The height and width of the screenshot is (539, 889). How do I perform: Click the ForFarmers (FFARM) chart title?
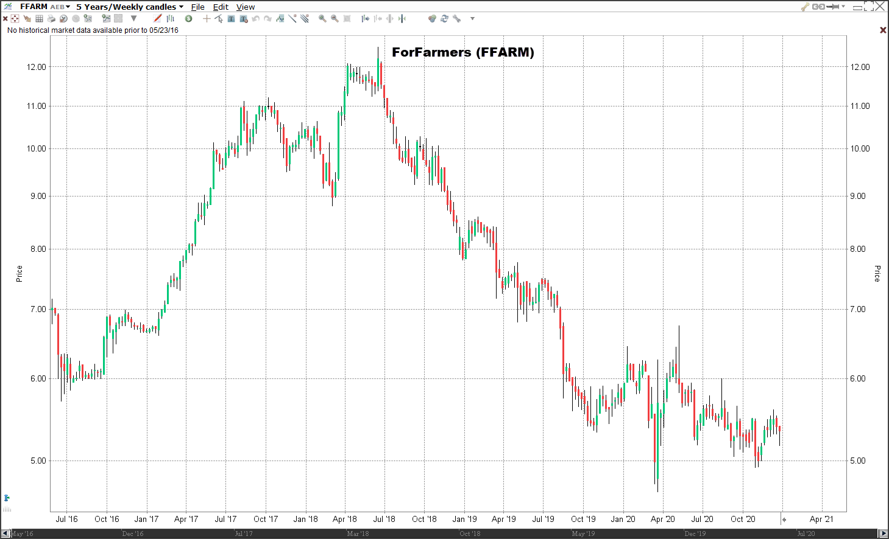point(463,52)
